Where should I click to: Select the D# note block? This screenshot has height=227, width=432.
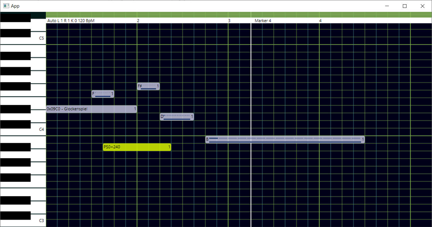[177, 117]
